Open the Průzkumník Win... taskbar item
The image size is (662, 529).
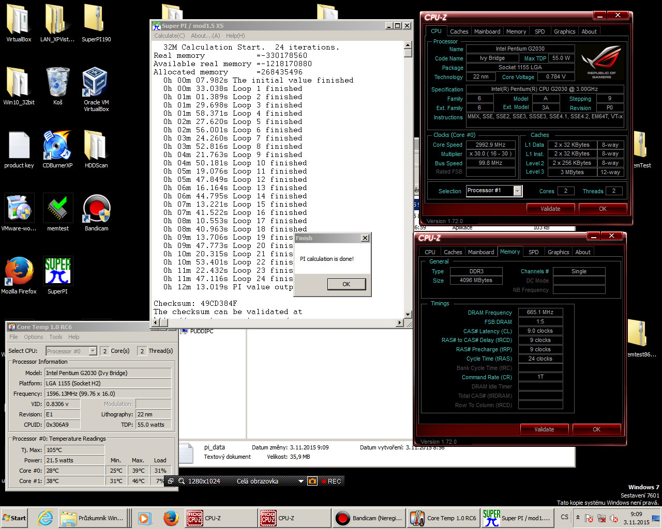pos(93,518)
